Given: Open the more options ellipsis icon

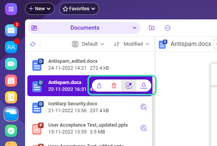Looking at the screenshot, I should point(168,28).
